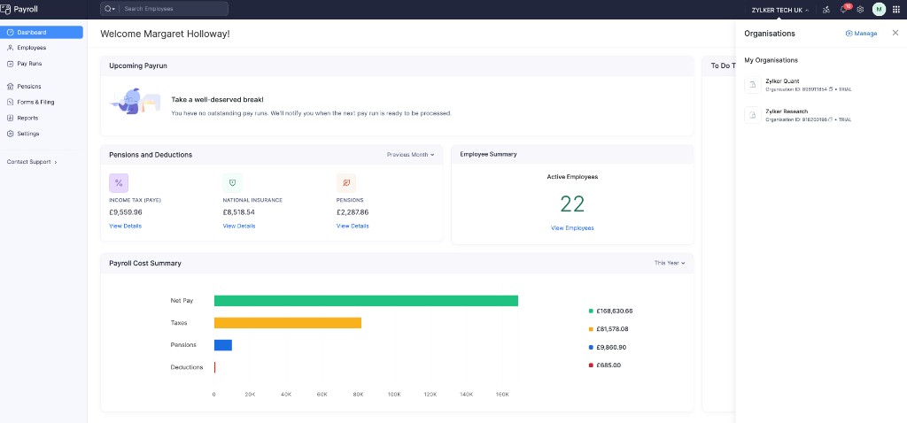The height and width of the screenshot is (423, 907).
Task: Click Manage in Organisations panel
Action: point(861,34)
